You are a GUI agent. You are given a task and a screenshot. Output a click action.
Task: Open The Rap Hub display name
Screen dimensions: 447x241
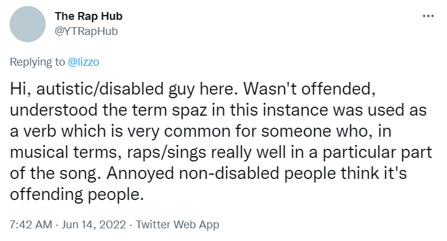click(x=88, y=16)
